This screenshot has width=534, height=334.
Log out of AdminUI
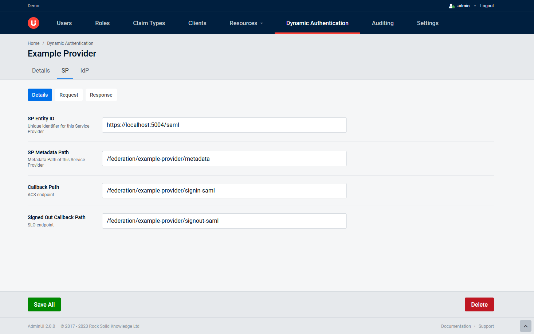coord(487,5)
